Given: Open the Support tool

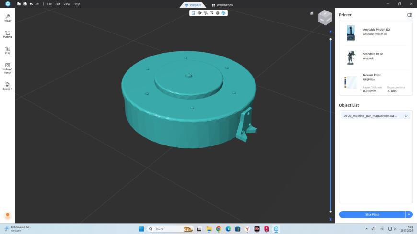Looking at the screenshot, I should [x=8, y=86].
